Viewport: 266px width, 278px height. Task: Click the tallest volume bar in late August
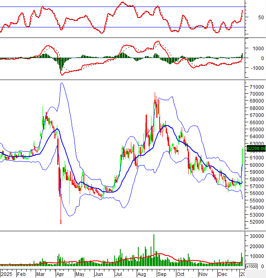click(154, 250)
